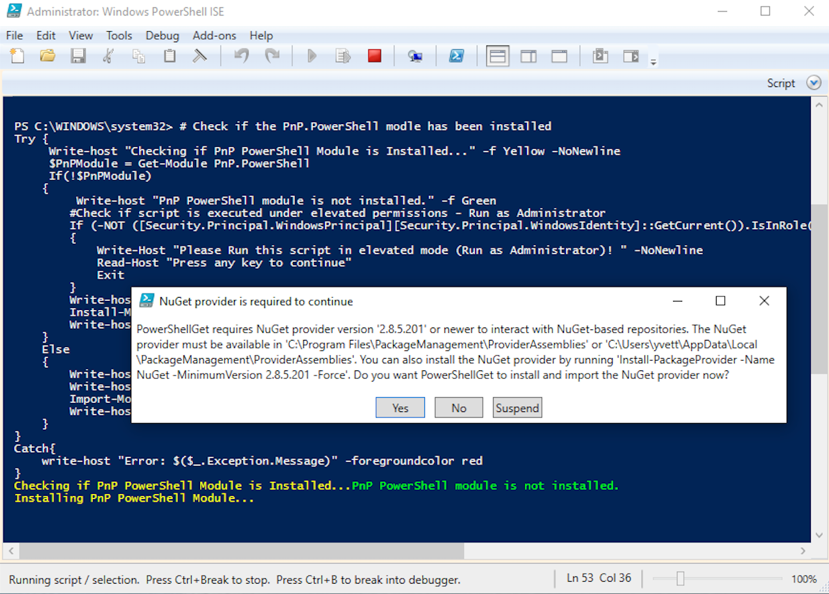This screenshot has width=829, height=594.
Task: Click horizontal scrollbar right arrow
Action: pyautogui.click(x=803, y=551)
